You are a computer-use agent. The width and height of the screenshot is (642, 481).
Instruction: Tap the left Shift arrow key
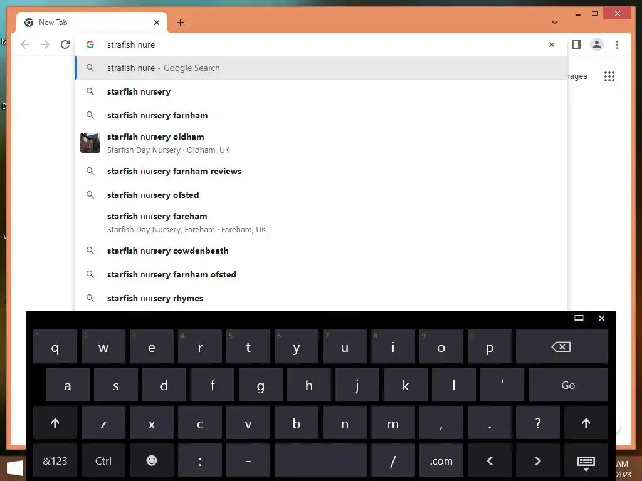coord(55,423)
